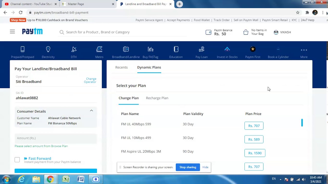Click the search magnifier icon
Viewport: 328px width, 184px height.
[62, 32]
